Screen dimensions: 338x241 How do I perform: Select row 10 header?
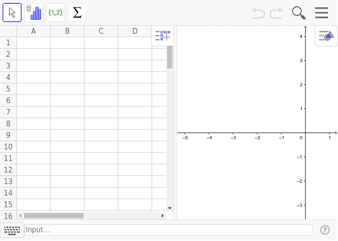(8, 147)
